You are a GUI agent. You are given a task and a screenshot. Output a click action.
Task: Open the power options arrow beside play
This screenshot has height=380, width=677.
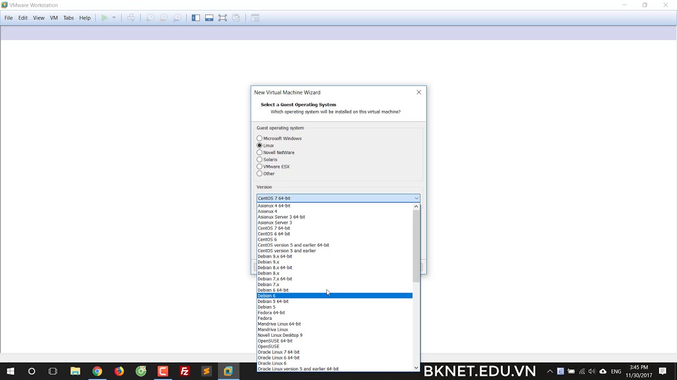pos(114,18)
